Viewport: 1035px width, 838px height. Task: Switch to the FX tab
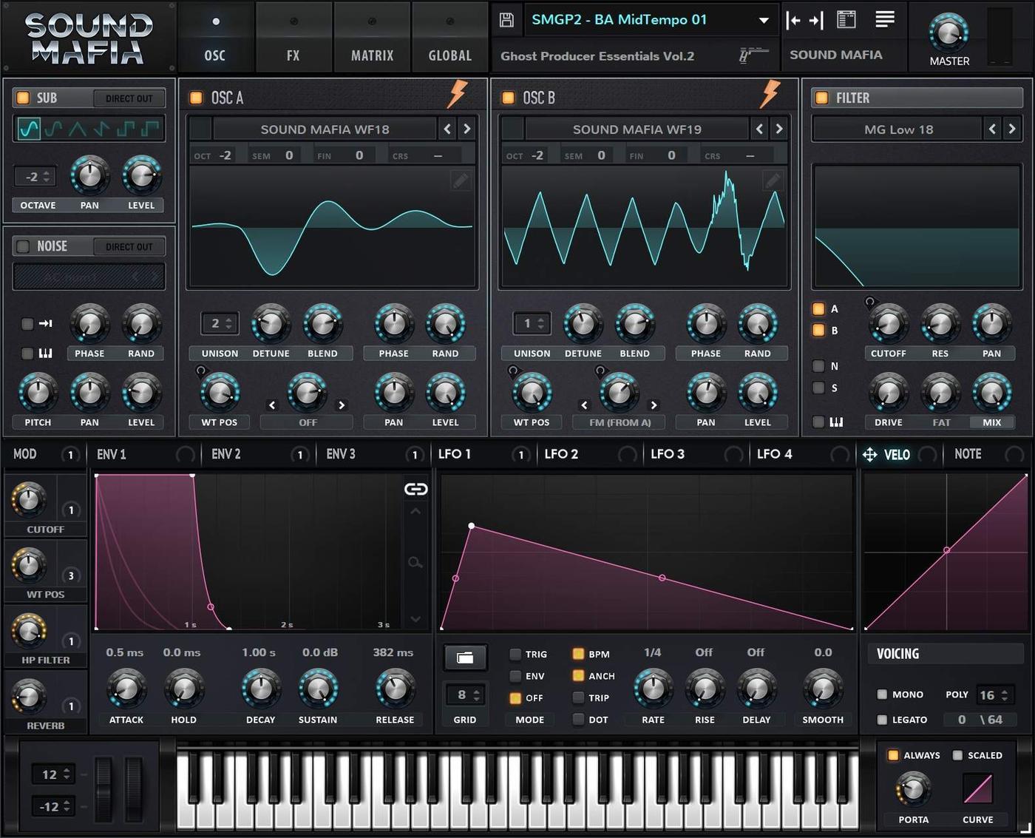[x=293, y=36]
